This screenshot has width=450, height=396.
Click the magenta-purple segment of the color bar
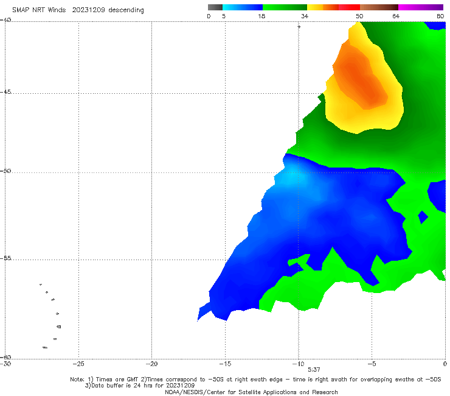click(421, 7)
